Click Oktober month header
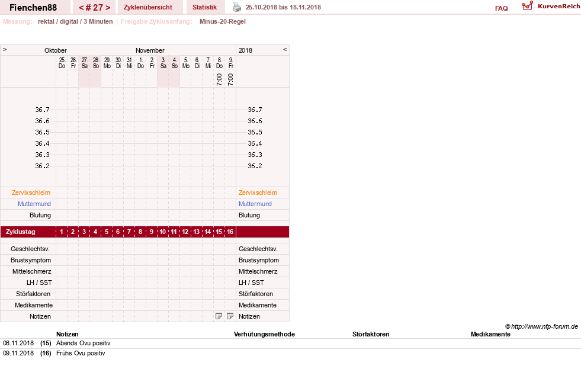This screenshot has height=369, width=581. coord(56,50)
